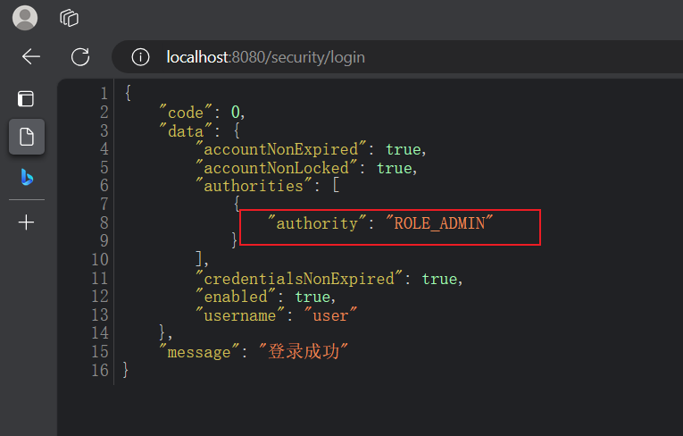The width and height of the screenshot is (683, 436).
Task: Click line number 16 in the gutter
Action: point(99,370)
